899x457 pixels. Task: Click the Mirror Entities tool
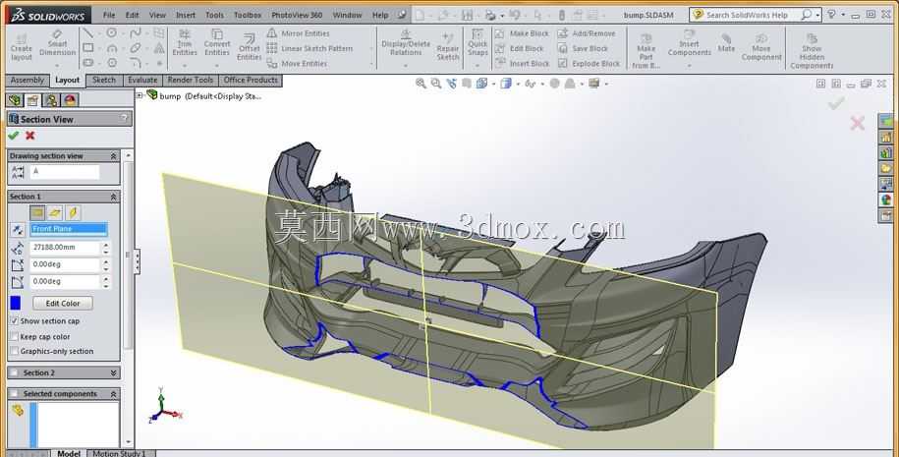click(298, 33)
